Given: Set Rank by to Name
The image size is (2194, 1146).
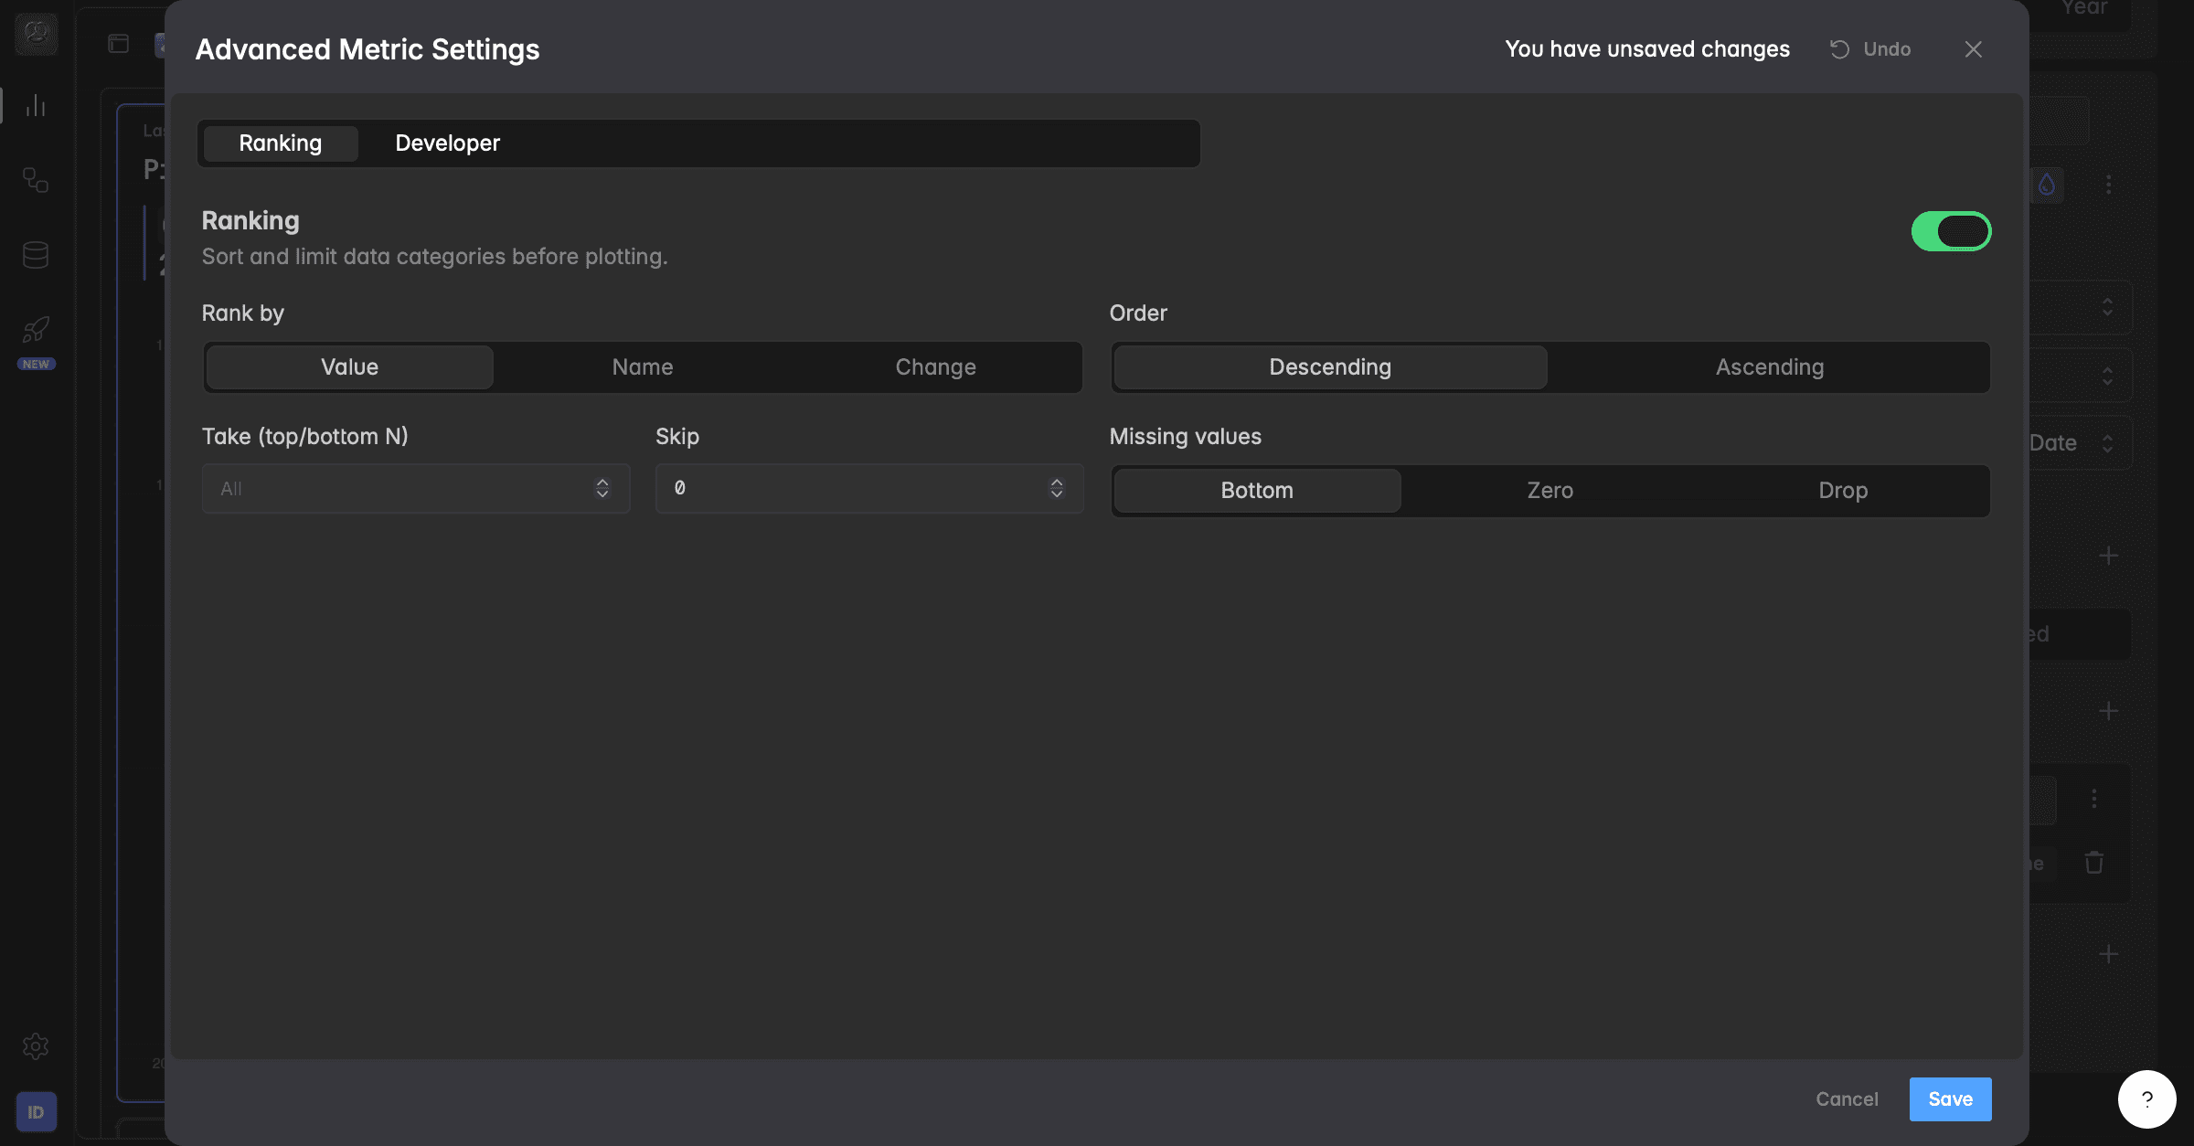Looking at the screenshot, I should [643, 367].
